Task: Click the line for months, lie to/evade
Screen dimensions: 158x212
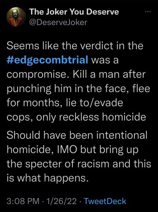Action: [65, 103]
